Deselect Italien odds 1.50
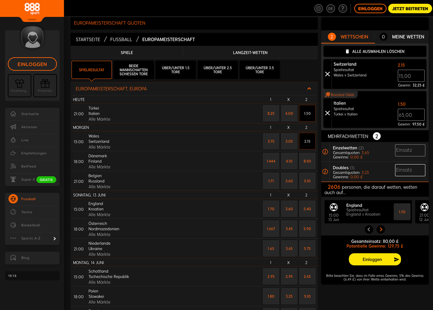The image size is (433, 310). [x=307, y=113]
